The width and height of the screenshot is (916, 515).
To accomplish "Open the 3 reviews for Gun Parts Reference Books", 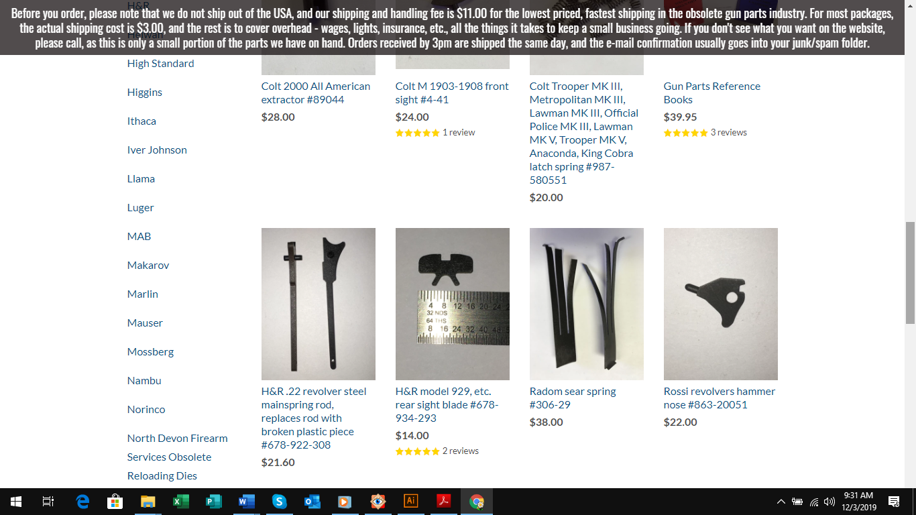I will click(x=728, y=133).
